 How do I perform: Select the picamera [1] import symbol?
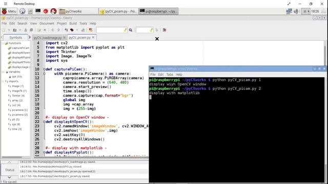pyautogui.click(x=19, y=110)
